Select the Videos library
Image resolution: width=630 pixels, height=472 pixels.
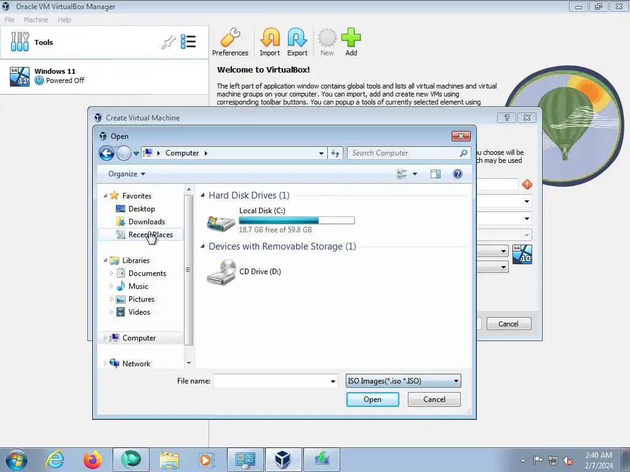click(x=139, y=312)
